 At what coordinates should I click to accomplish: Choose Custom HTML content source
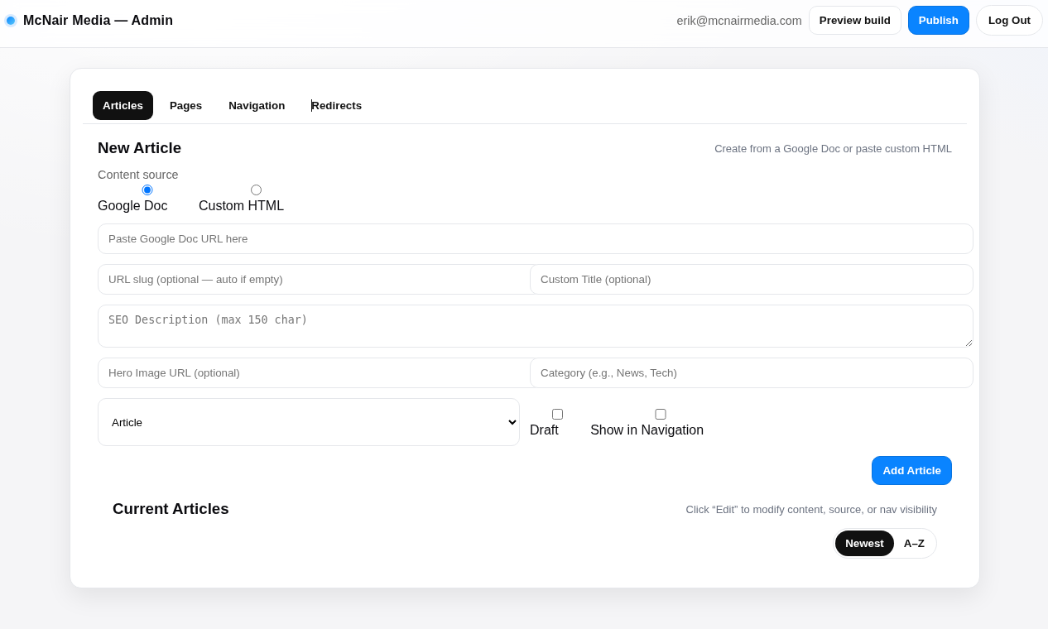[256, 190]
